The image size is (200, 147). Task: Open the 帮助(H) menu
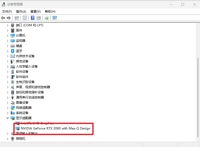point(50,12)
